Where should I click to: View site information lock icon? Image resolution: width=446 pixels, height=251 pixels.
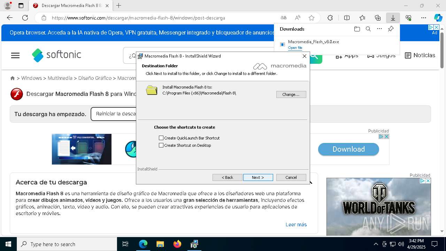(x=44, y=18)
